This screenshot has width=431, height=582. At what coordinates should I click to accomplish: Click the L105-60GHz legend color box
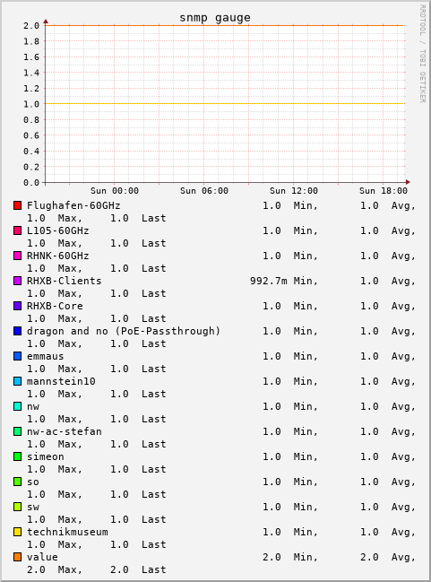(x=17, y=230)
